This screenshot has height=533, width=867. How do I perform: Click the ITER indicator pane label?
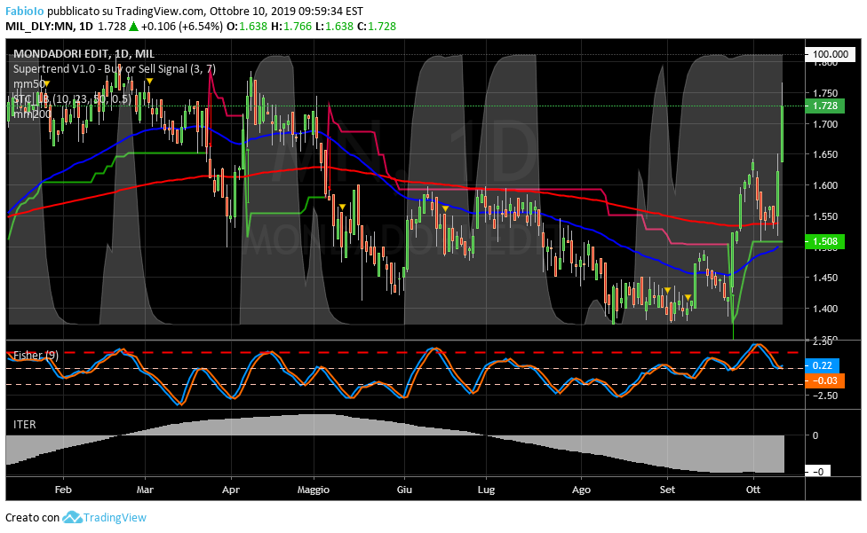tap(25, 425)
